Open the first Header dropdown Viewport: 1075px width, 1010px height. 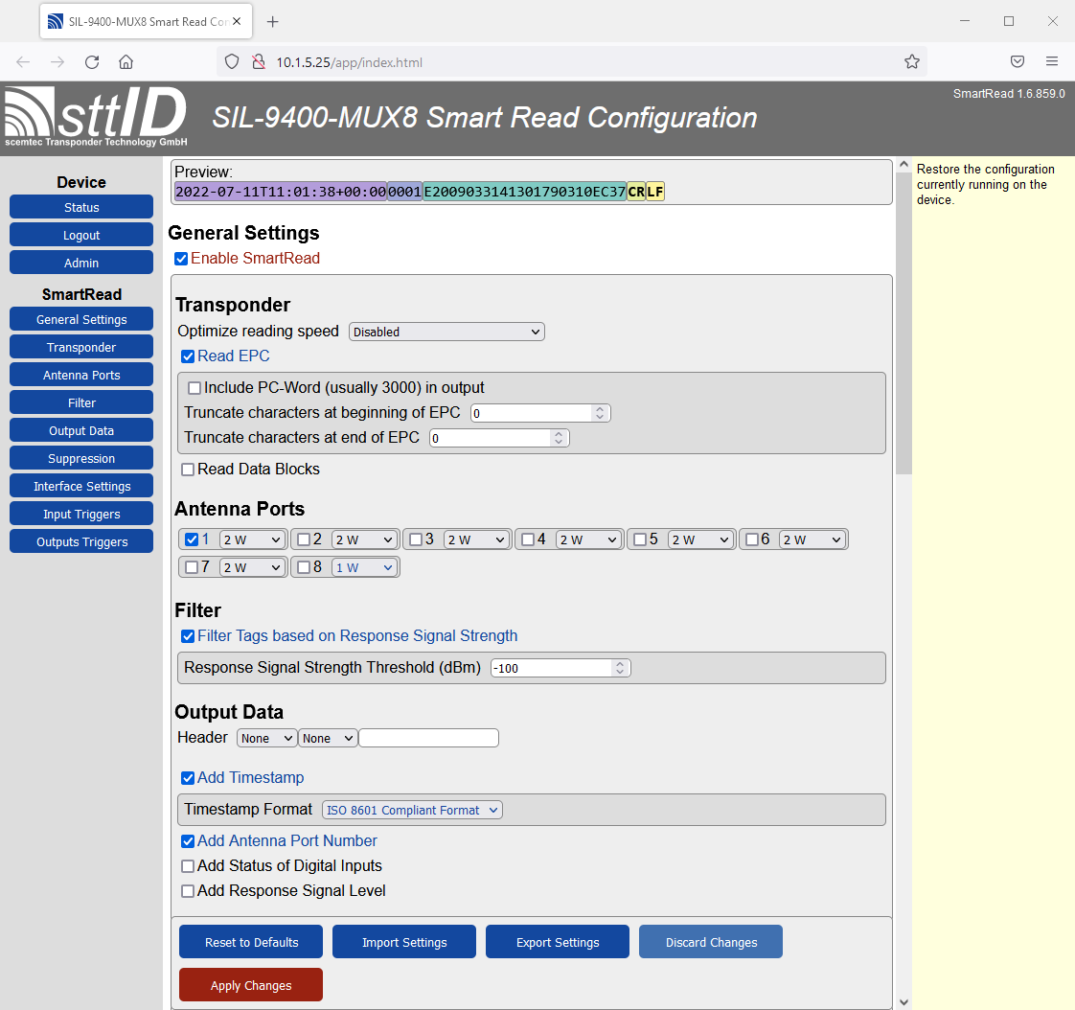267,738
